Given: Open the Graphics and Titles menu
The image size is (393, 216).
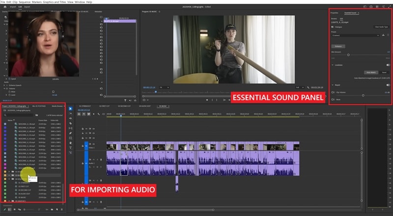Looking at the screenshot, I should click(x=55, y=2).
